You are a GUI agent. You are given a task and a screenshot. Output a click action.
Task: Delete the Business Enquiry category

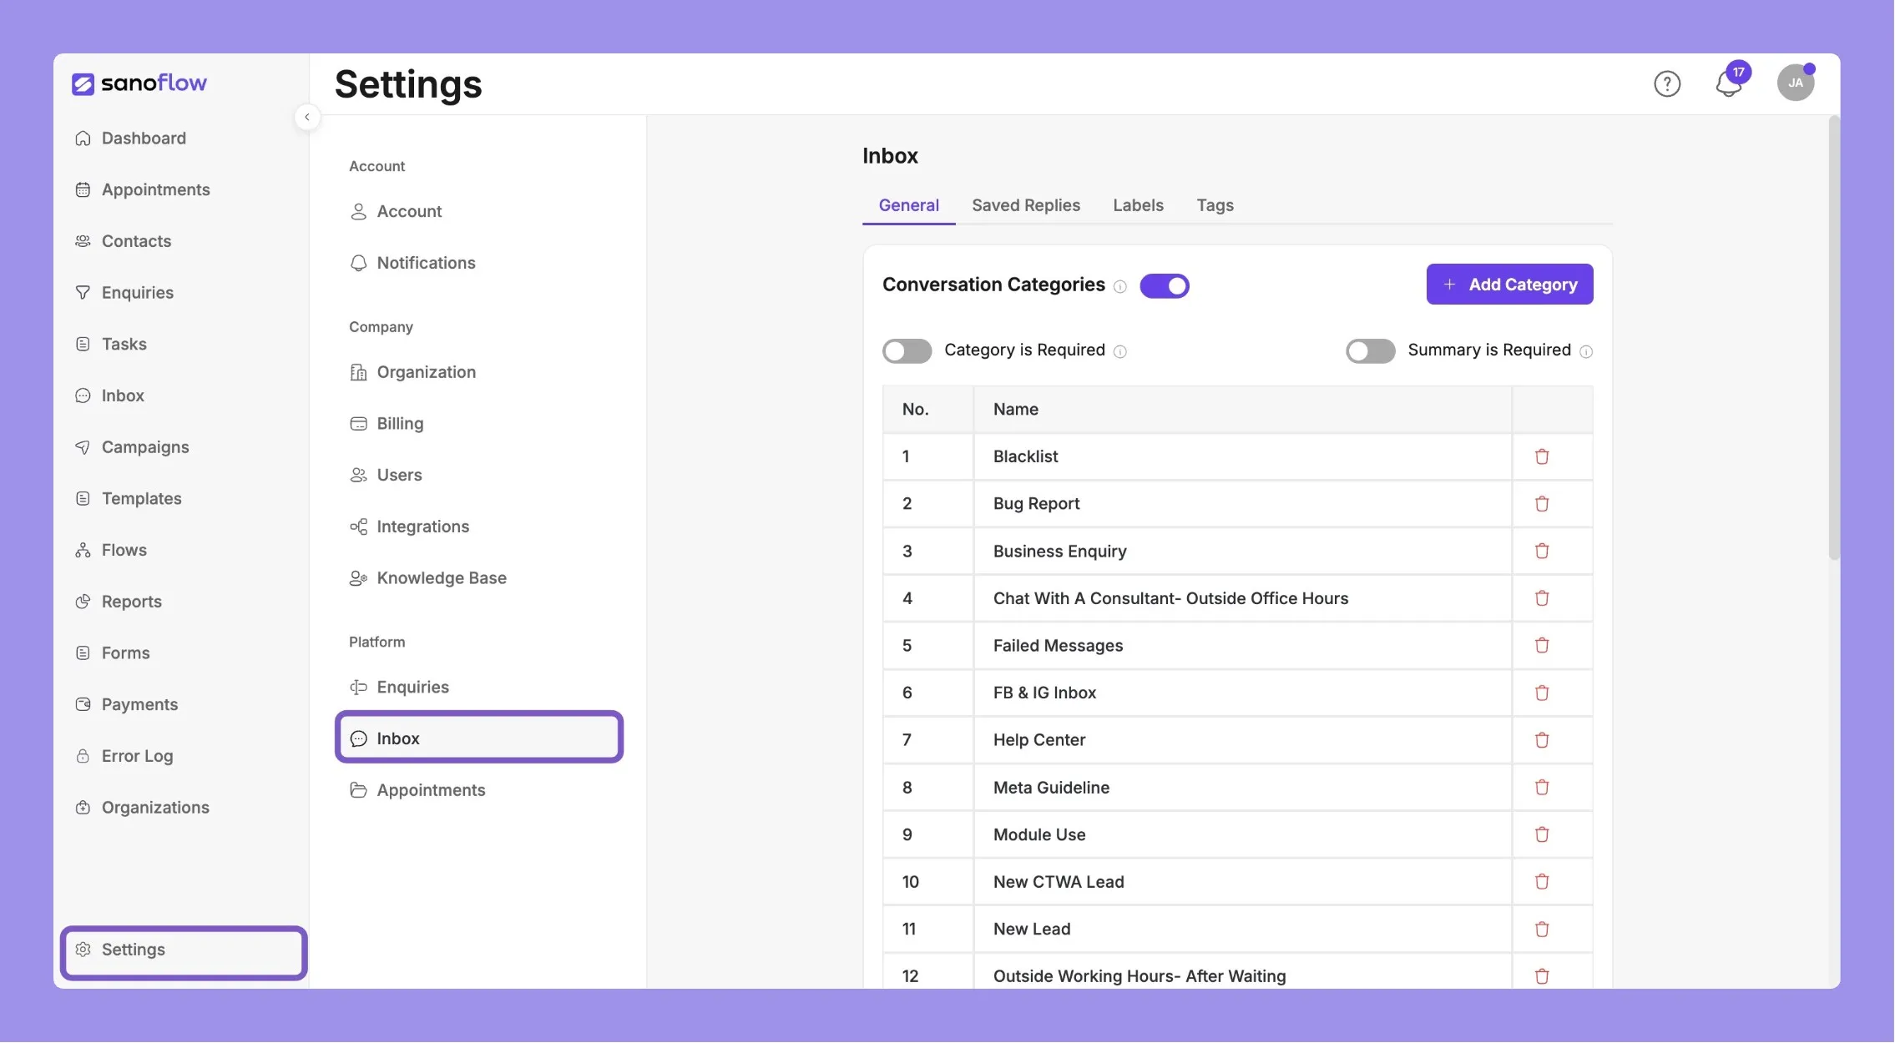coord(1542,551)
